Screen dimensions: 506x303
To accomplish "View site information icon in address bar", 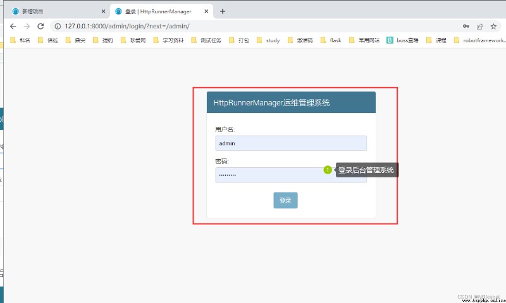I will (58, 27).
